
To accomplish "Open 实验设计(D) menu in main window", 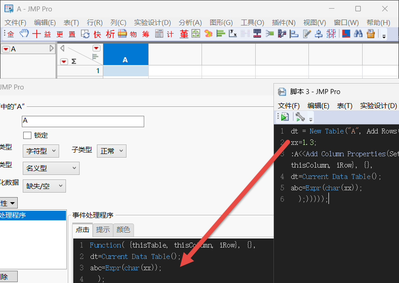I will coord(152,23).
